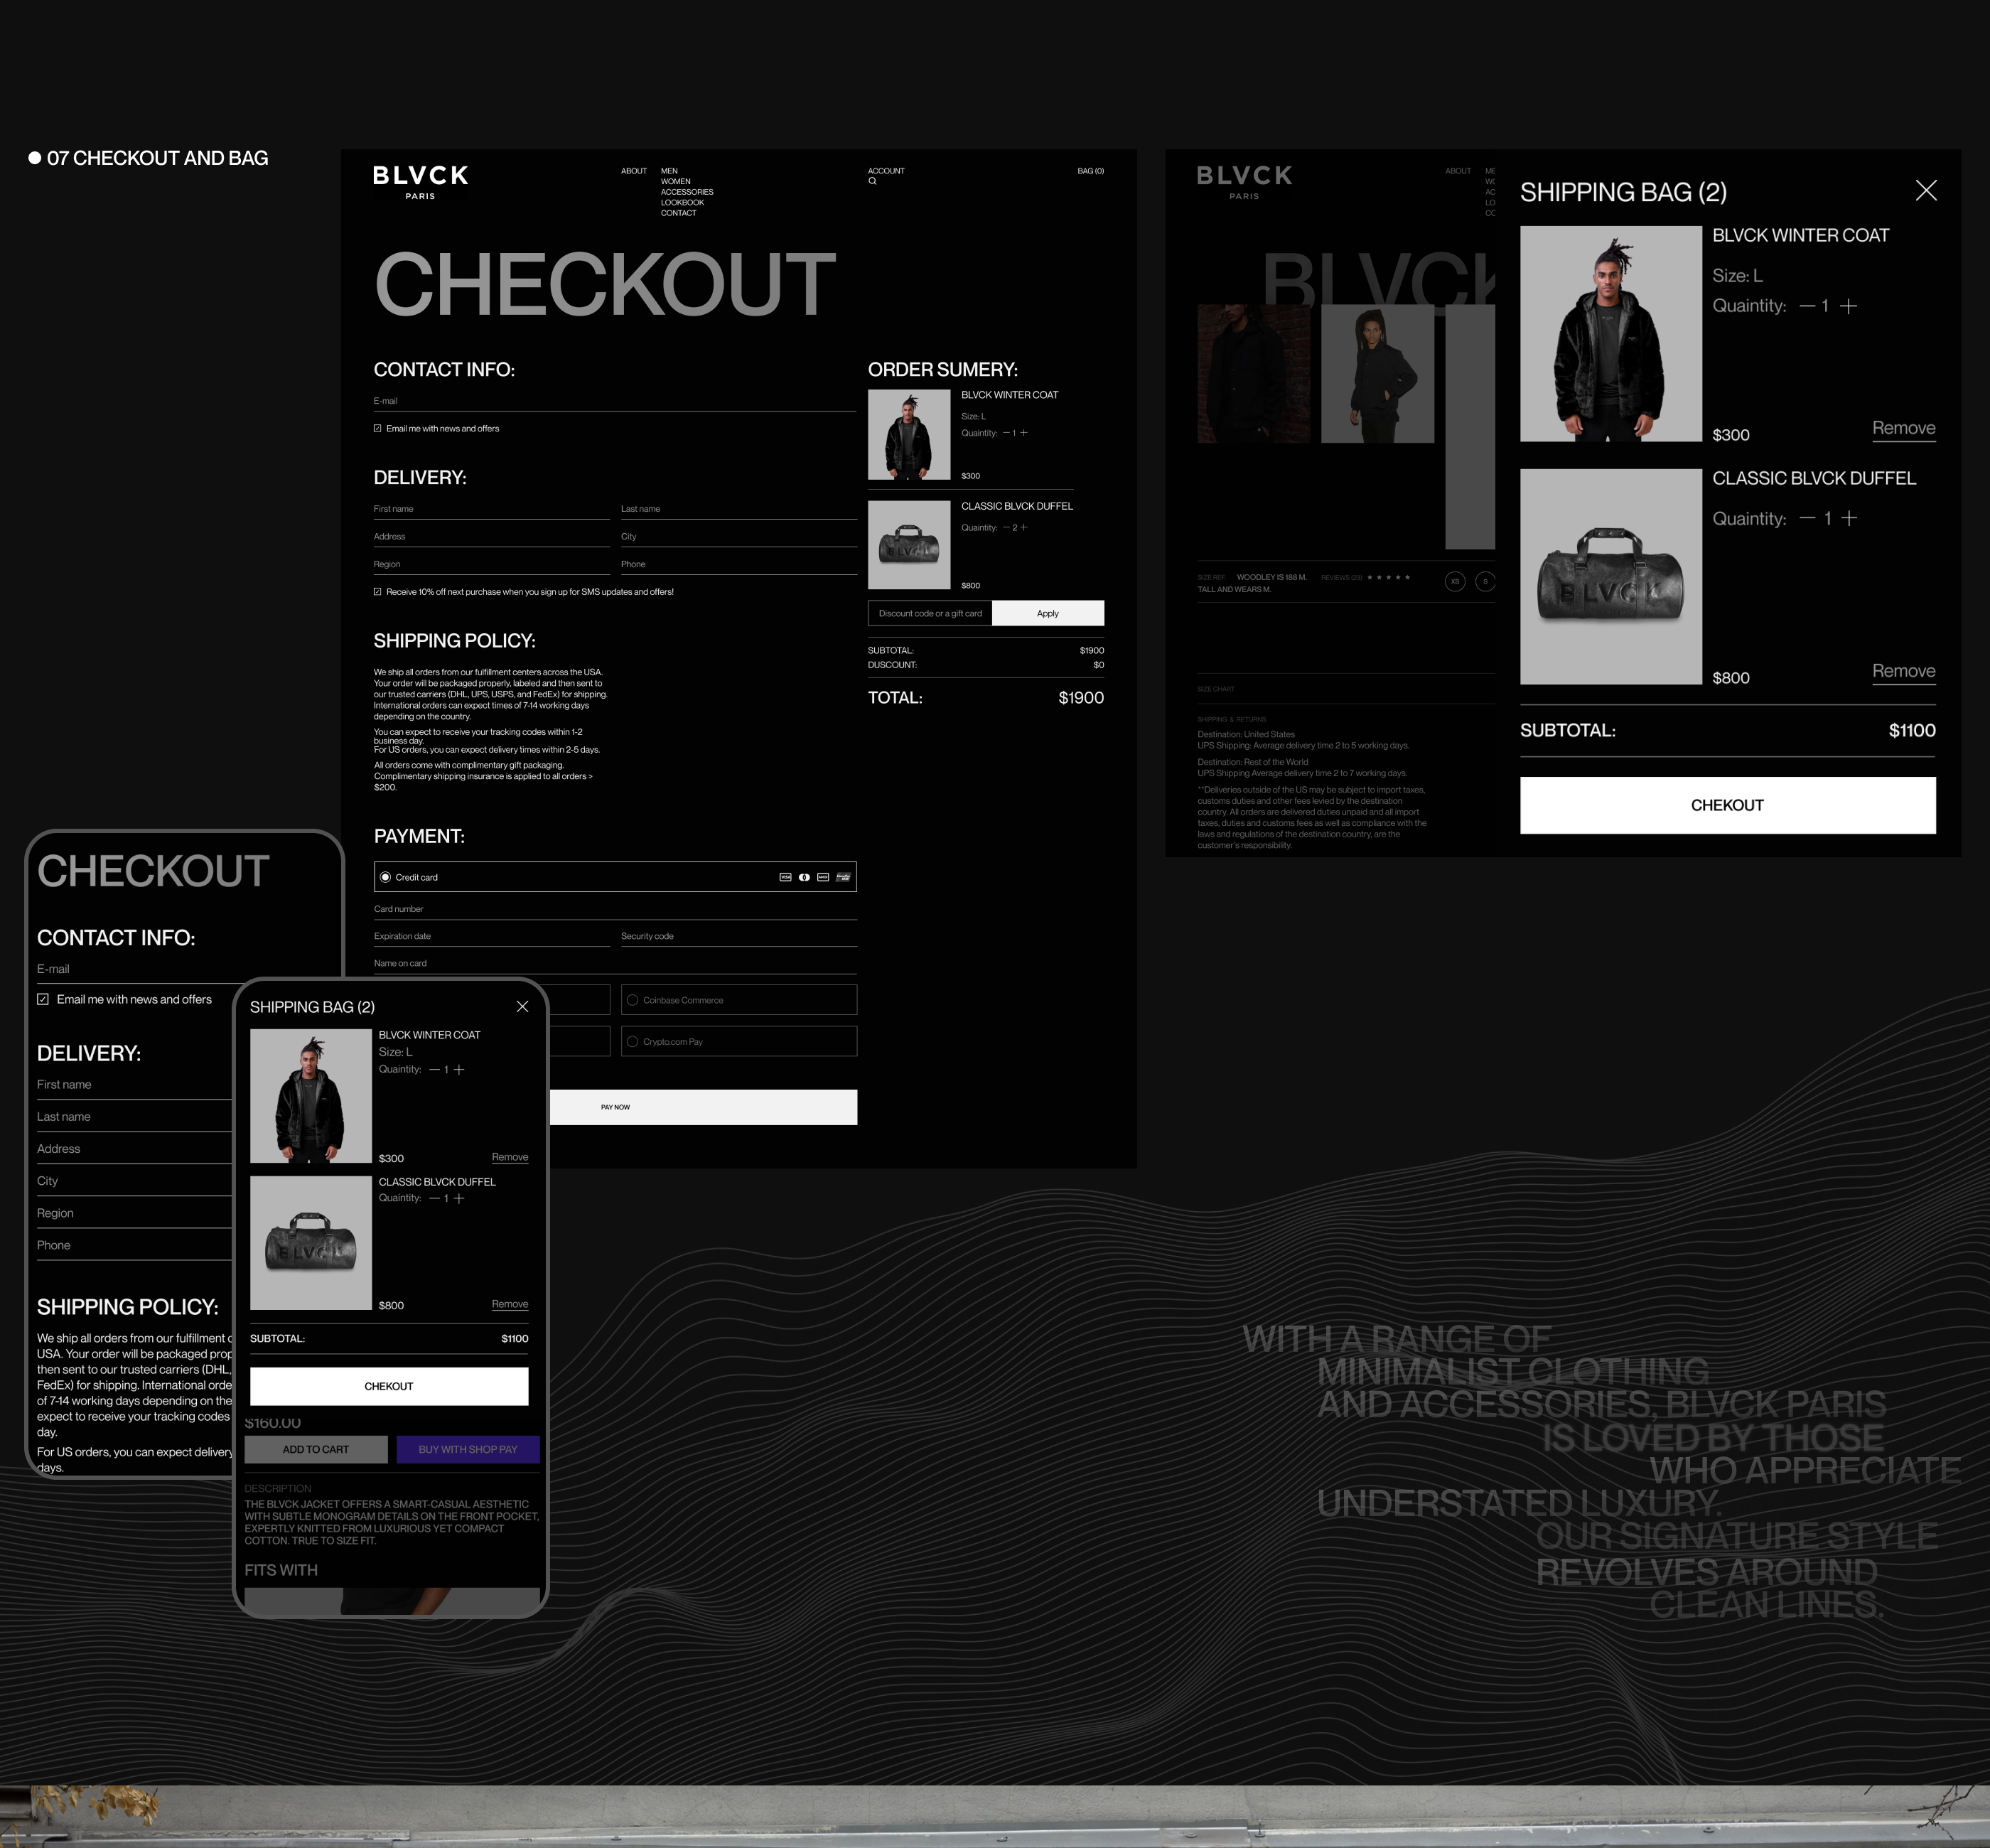Select the Credit card radio option
Screen dimensions: 1990x1848
(x=386, y=877)
